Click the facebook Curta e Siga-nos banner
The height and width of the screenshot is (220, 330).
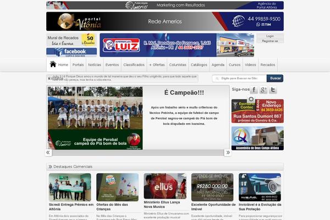[x=71, y=52]
